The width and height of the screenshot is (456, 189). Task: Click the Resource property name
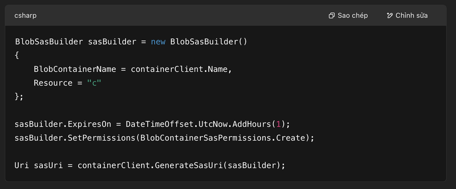[53, 83]
